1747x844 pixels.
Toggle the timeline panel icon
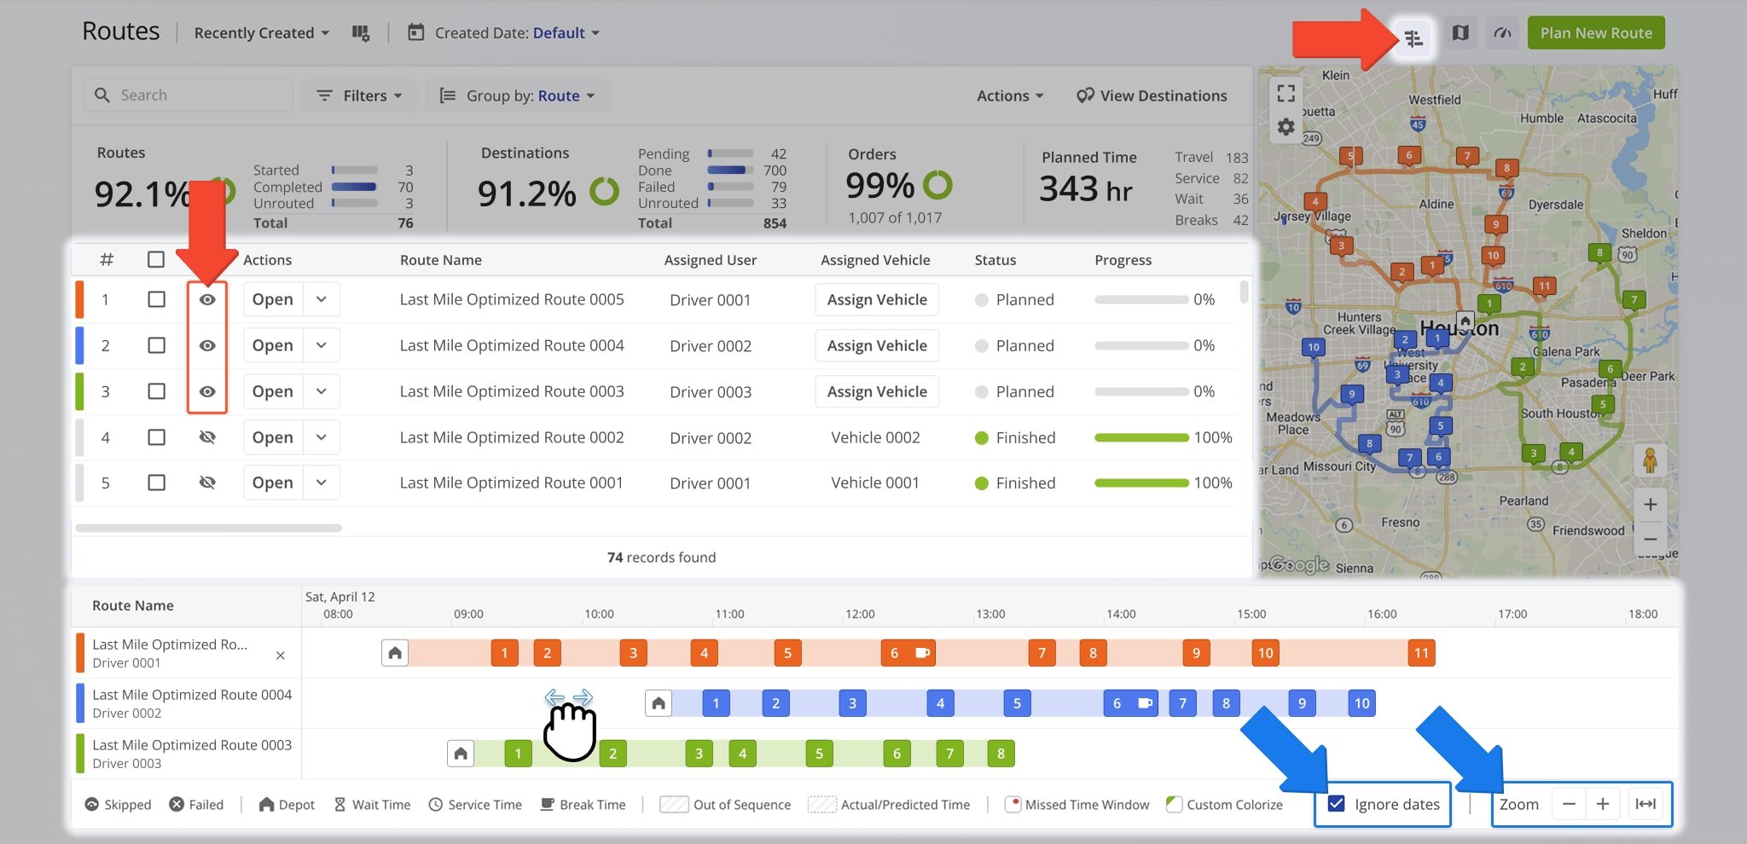point(1413,38)
